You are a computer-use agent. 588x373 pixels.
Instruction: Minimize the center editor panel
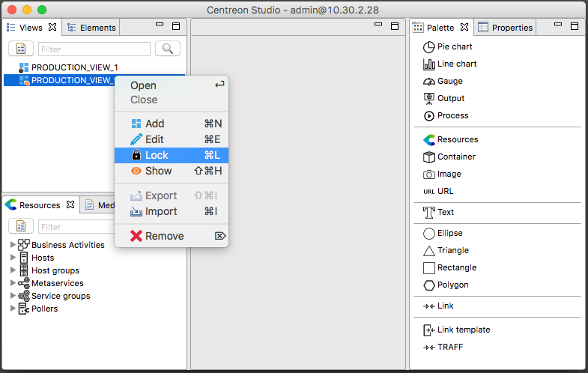coord(378,25)
